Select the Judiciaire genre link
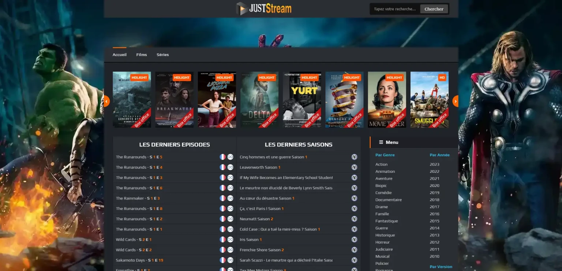This screenshot has height=271, width=562. pyautogui.click(x=384, y=249)
